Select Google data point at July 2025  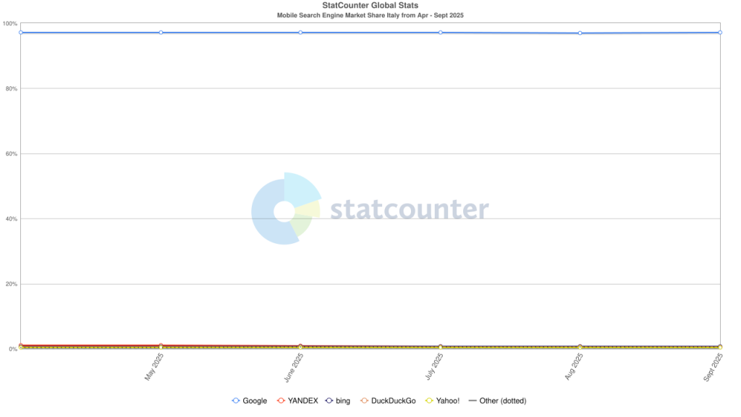pos(441,33)
